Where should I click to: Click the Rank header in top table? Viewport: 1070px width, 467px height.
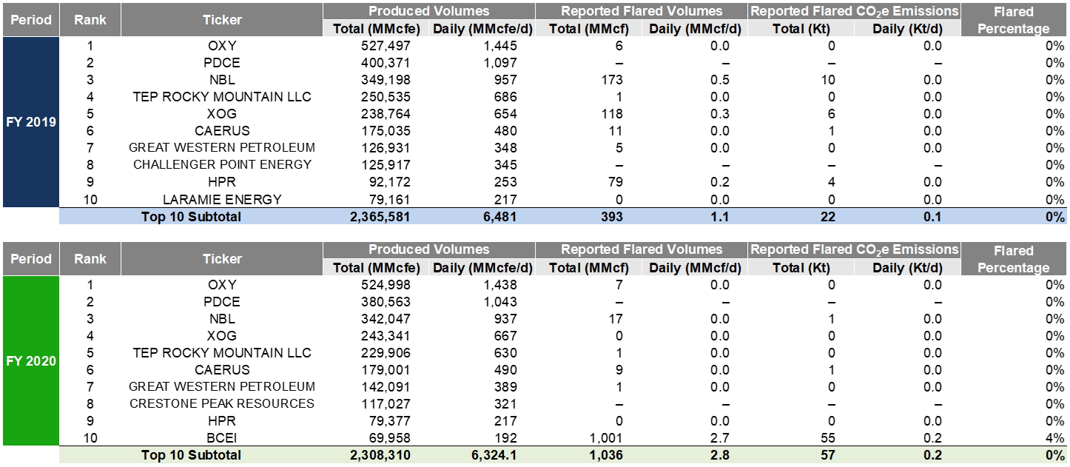point(90,20)
